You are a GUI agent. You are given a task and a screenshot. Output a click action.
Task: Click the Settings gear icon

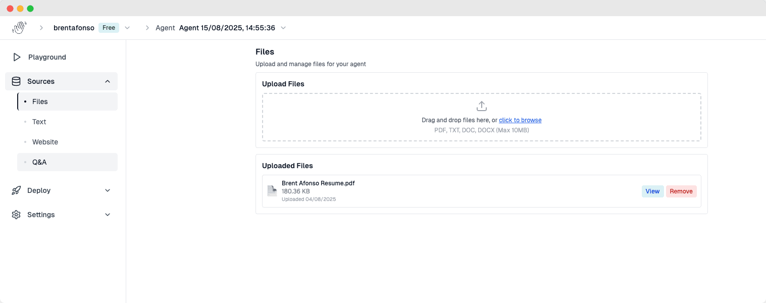pyautogui.click(x=17, y=215)
